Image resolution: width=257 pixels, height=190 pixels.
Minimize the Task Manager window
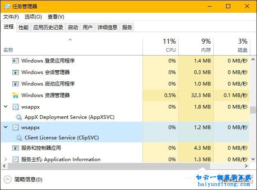click(x=210, y=7)
